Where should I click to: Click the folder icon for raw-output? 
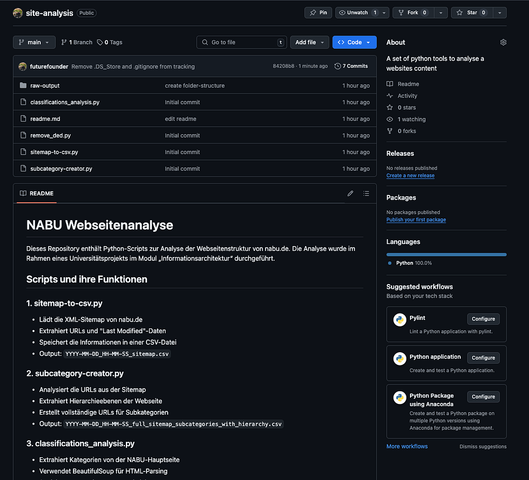click(x=23, y=85)
